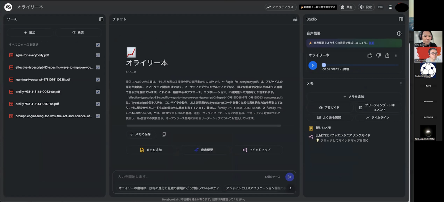The height and width of the screenshot is (202, 444).
Task: Click PDF icon of agile-for-everybody.pdf
Action: [11, 55]
